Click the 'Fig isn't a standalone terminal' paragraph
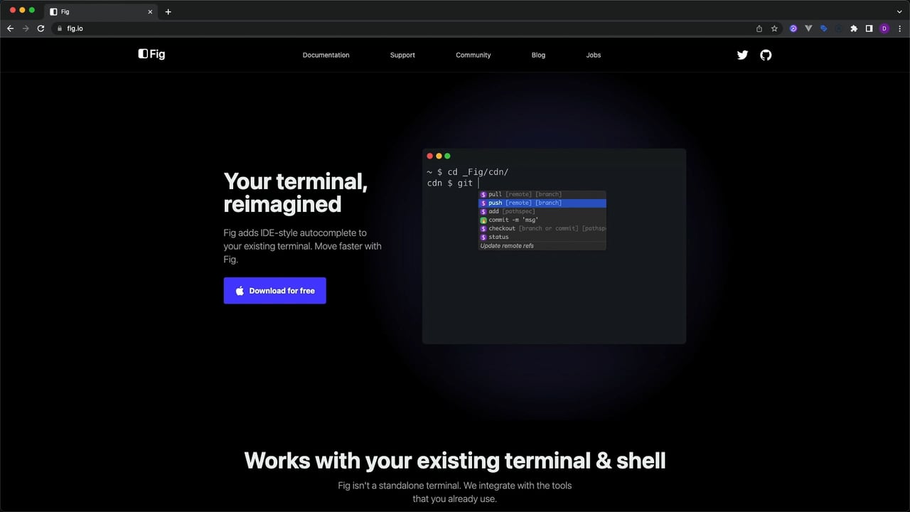Screen dimensions: 910x512 tap(455, 492)
